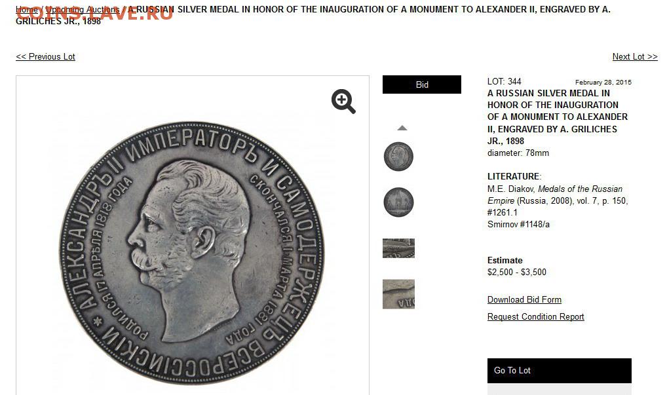Click the Estimate price range text
667x395 pixels.
tap(517, 272)
